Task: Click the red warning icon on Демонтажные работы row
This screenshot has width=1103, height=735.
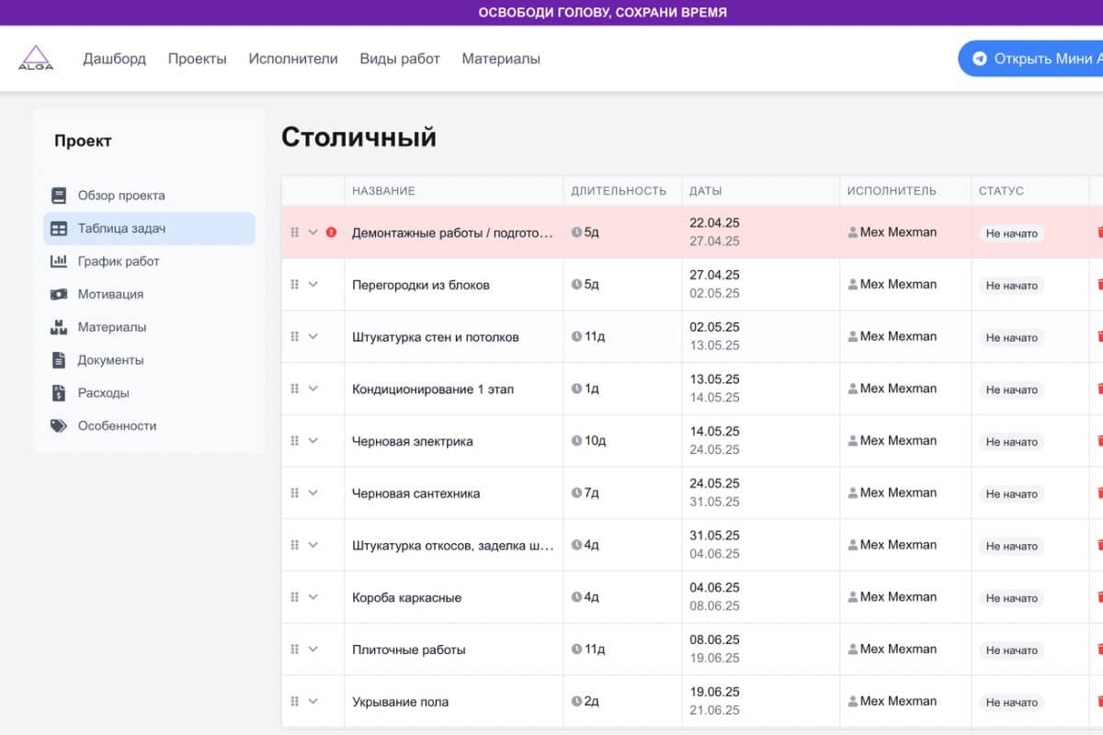Action: (x=332, y=232)
